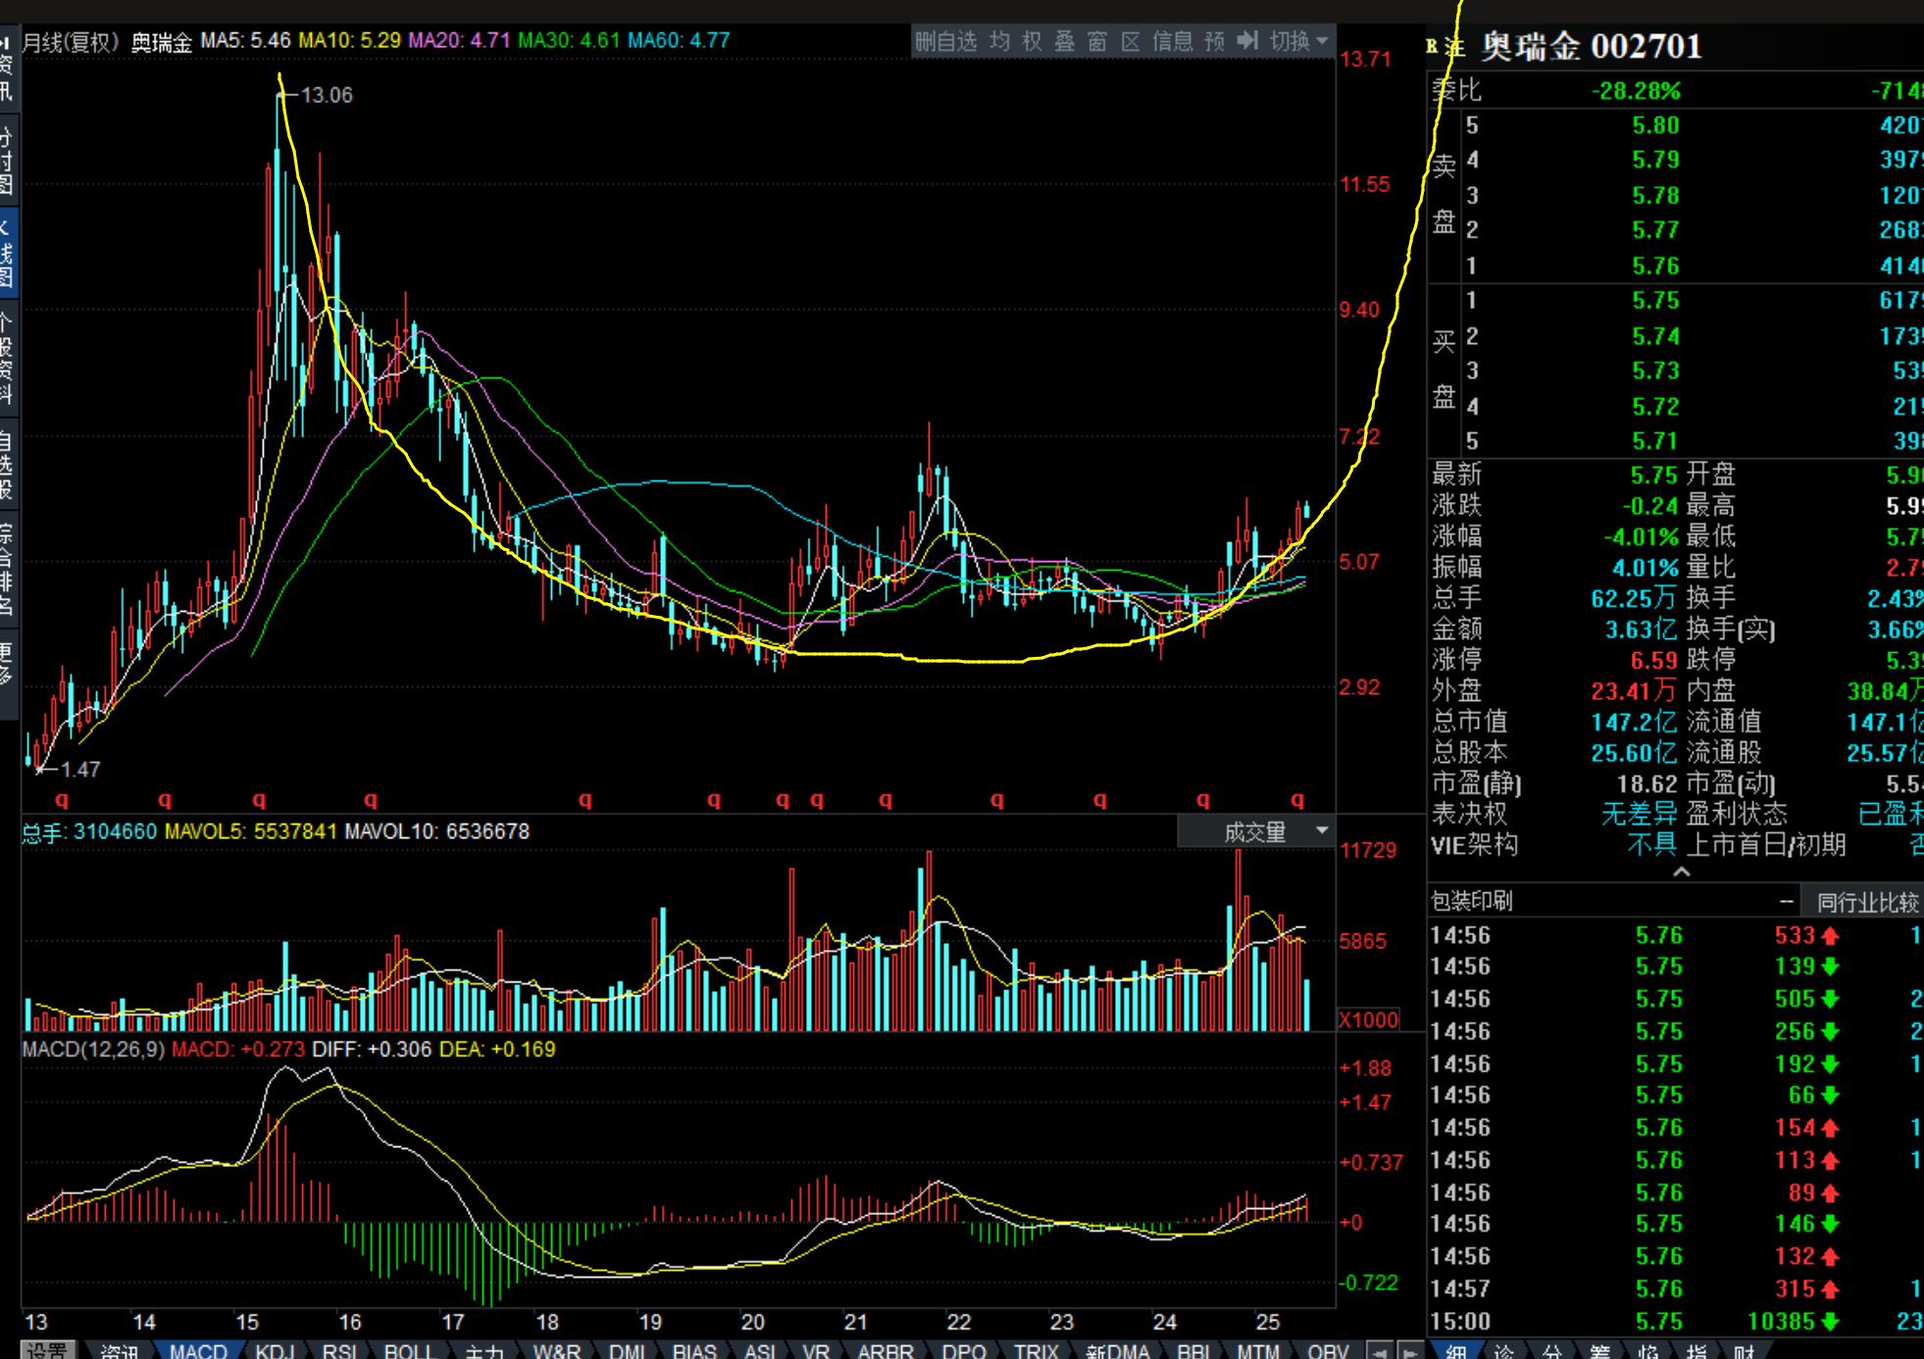Select the RSI indicator tab
This screenshot has height=1359, width=1924.
pyautogui.click(x=339, y=1351)
